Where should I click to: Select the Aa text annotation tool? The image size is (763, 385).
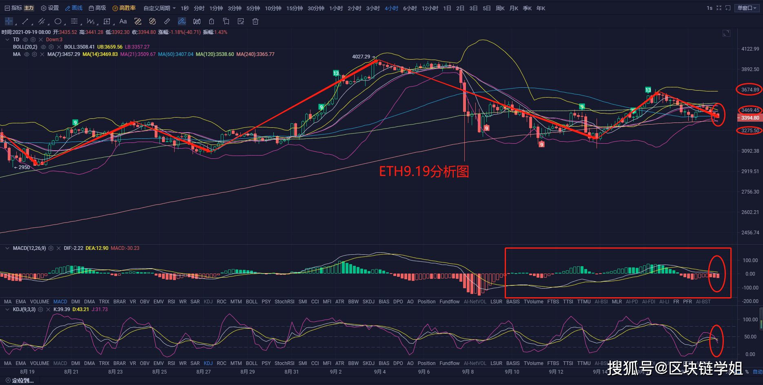[x=123, y=21]
